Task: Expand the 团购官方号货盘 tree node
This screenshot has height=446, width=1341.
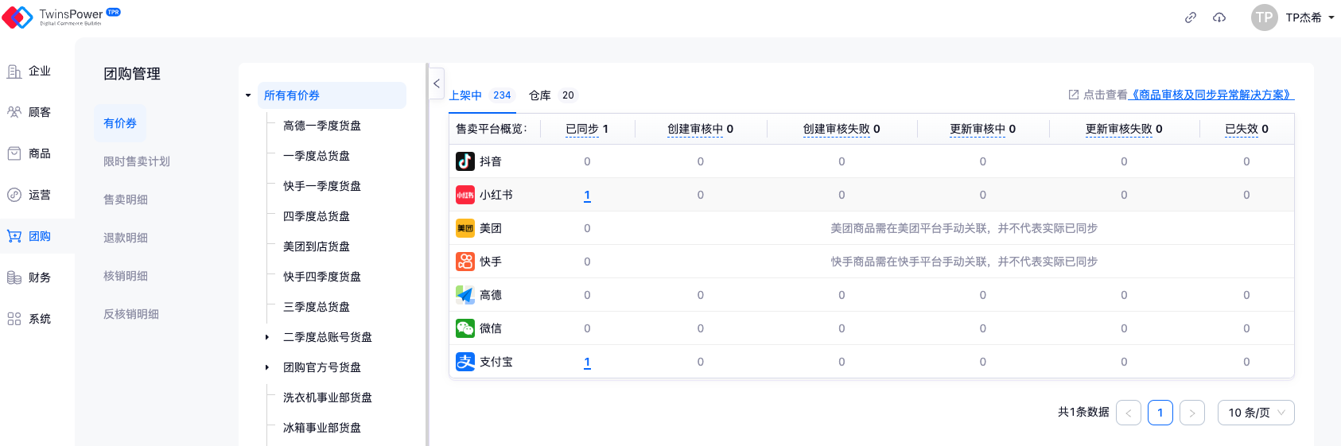Action: coord(267,367)
